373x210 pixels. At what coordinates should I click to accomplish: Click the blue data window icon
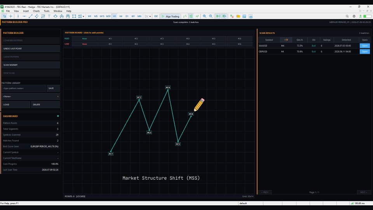[244, 16]
